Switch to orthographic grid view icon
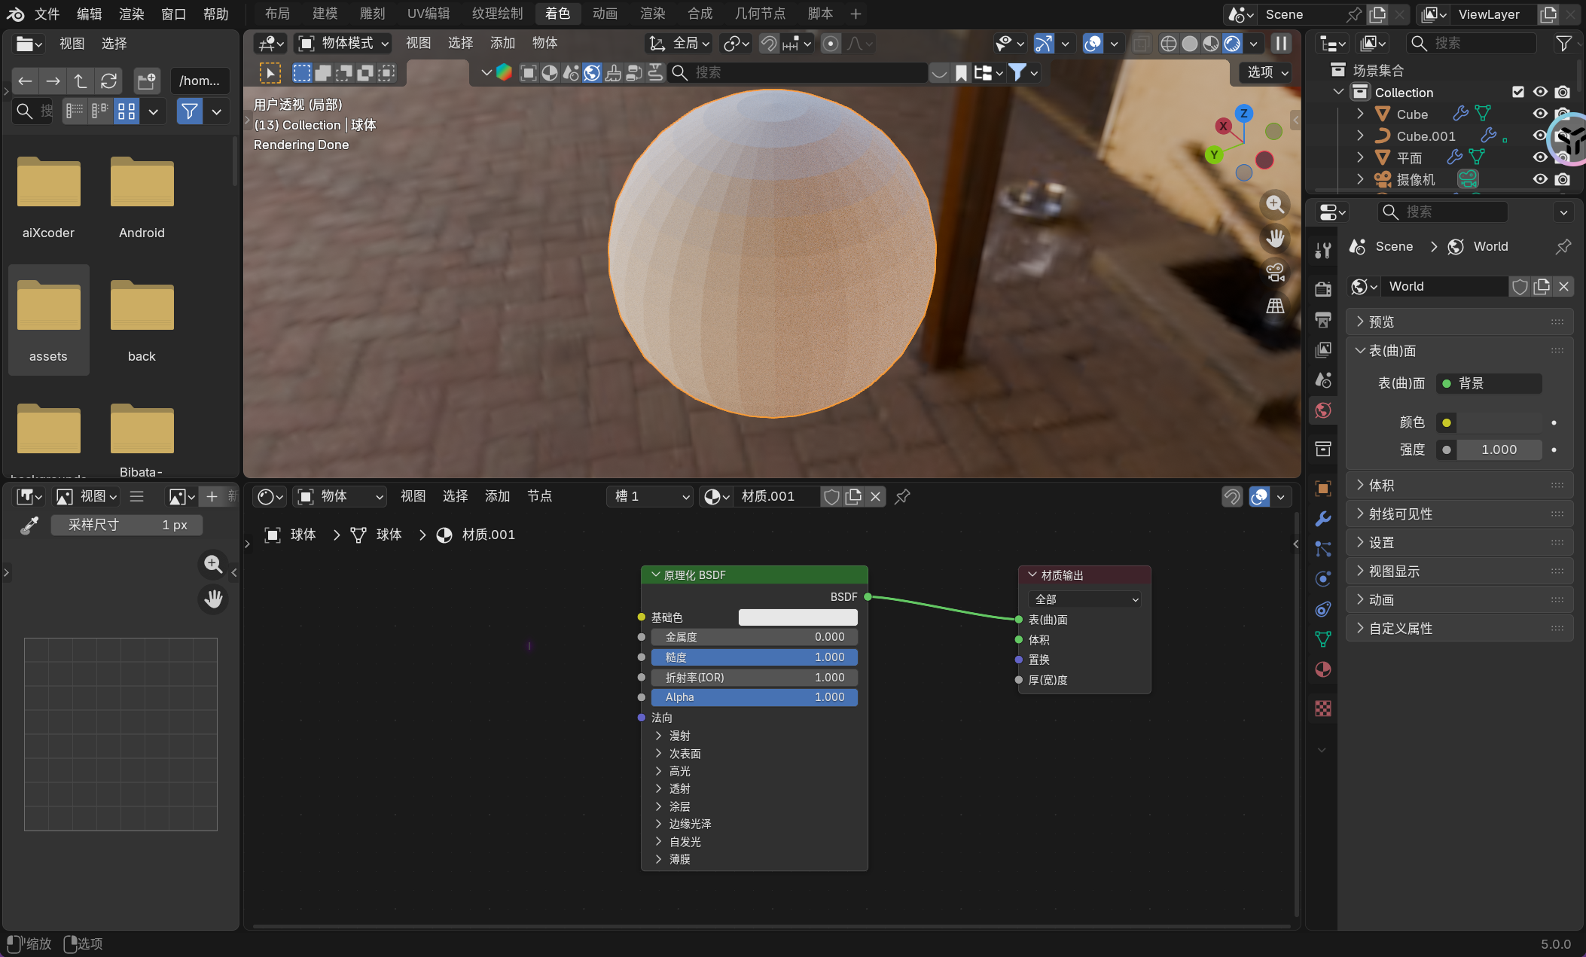 1274,306
